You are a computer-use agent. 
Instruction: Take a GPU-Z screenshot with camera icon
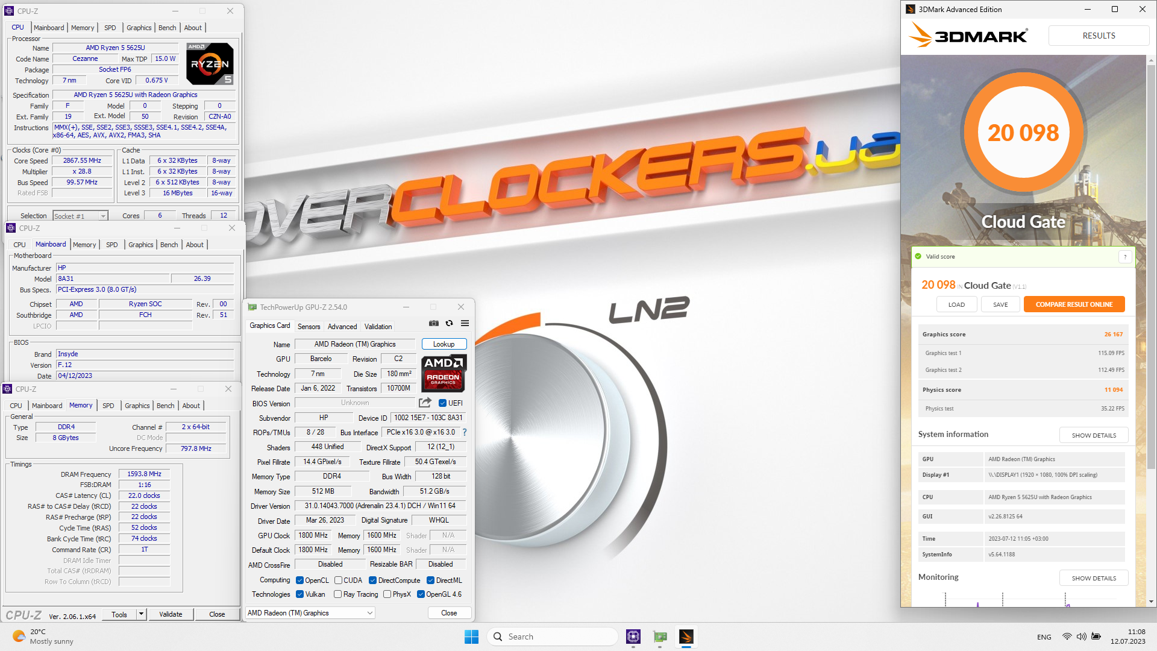pos(433,324)
